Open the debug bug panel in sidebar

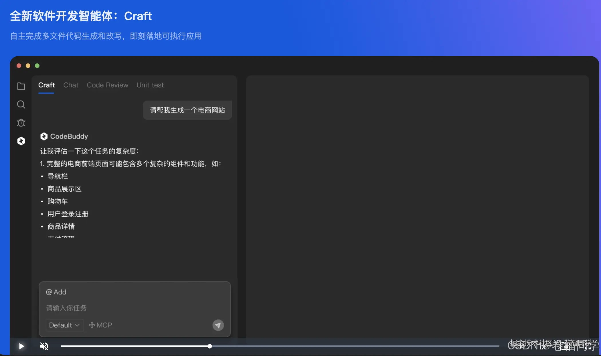(21, 123)
